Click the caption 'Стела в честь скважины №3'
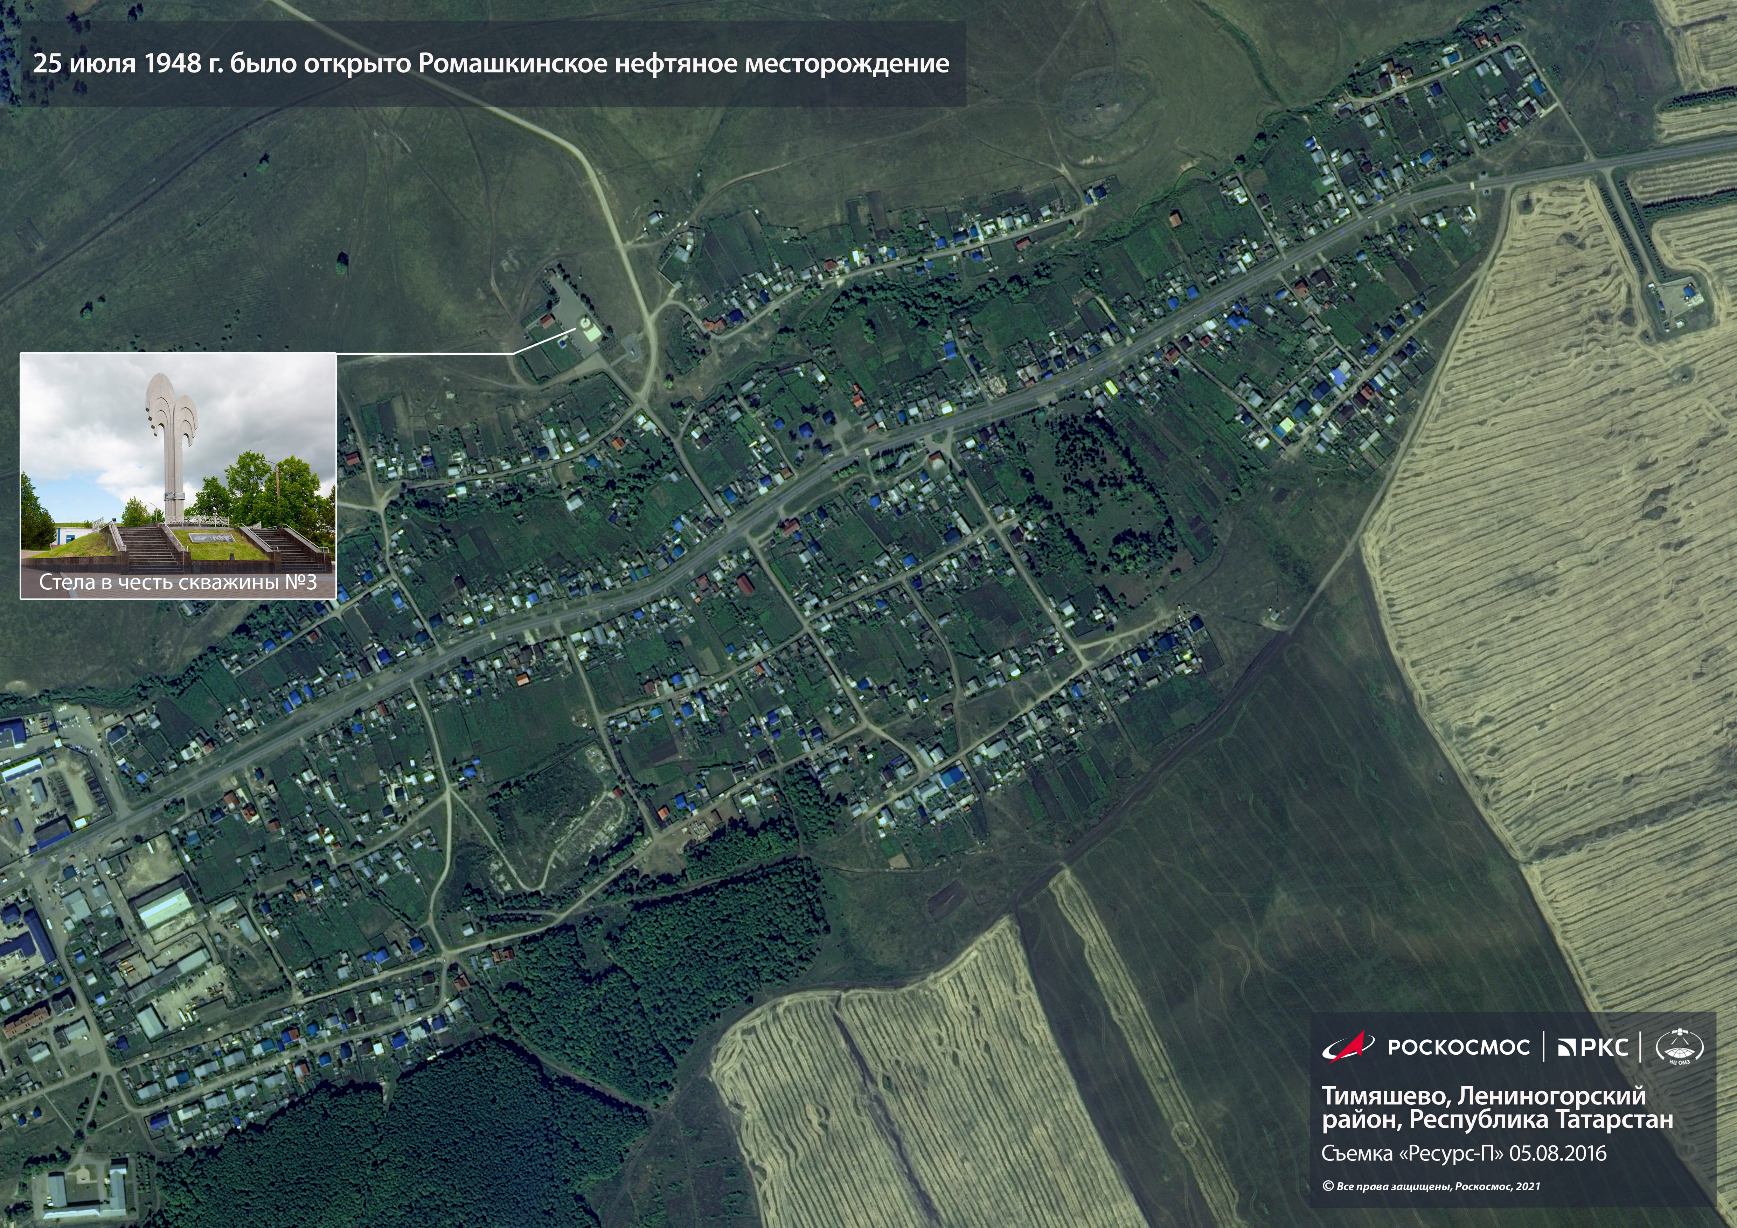 point(178,583)
